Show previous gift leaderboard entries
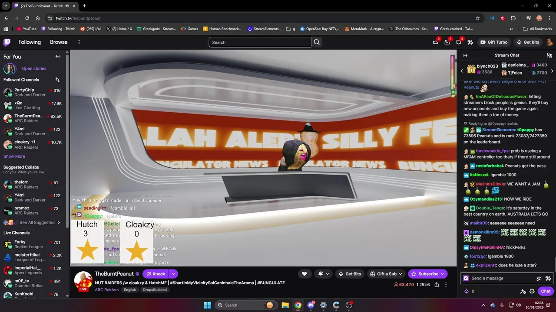Viewport: 556px width, 312px height. click(x=462, y=71)
